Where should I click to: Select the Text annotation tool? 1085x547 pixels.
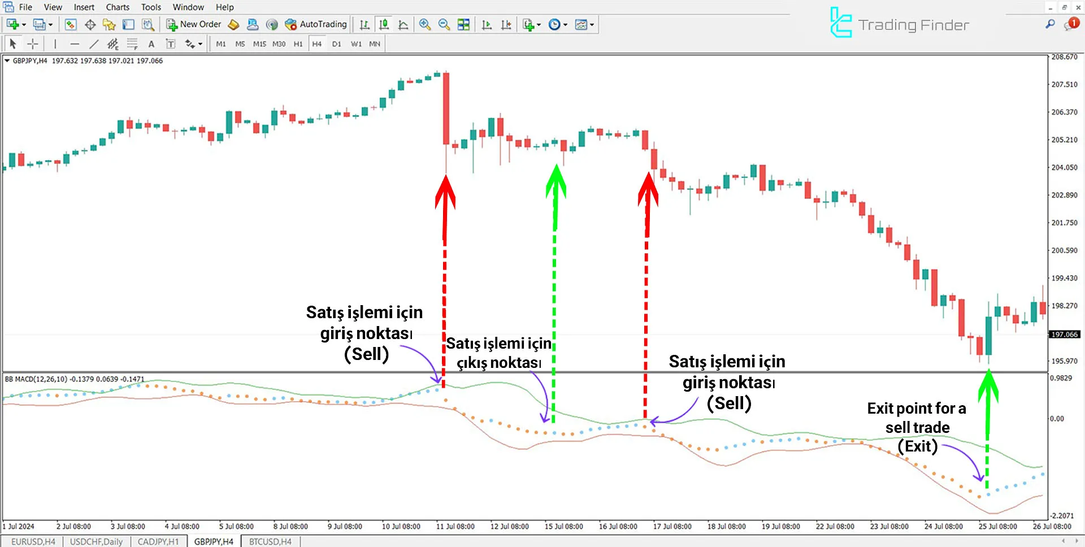click(151, 44)
